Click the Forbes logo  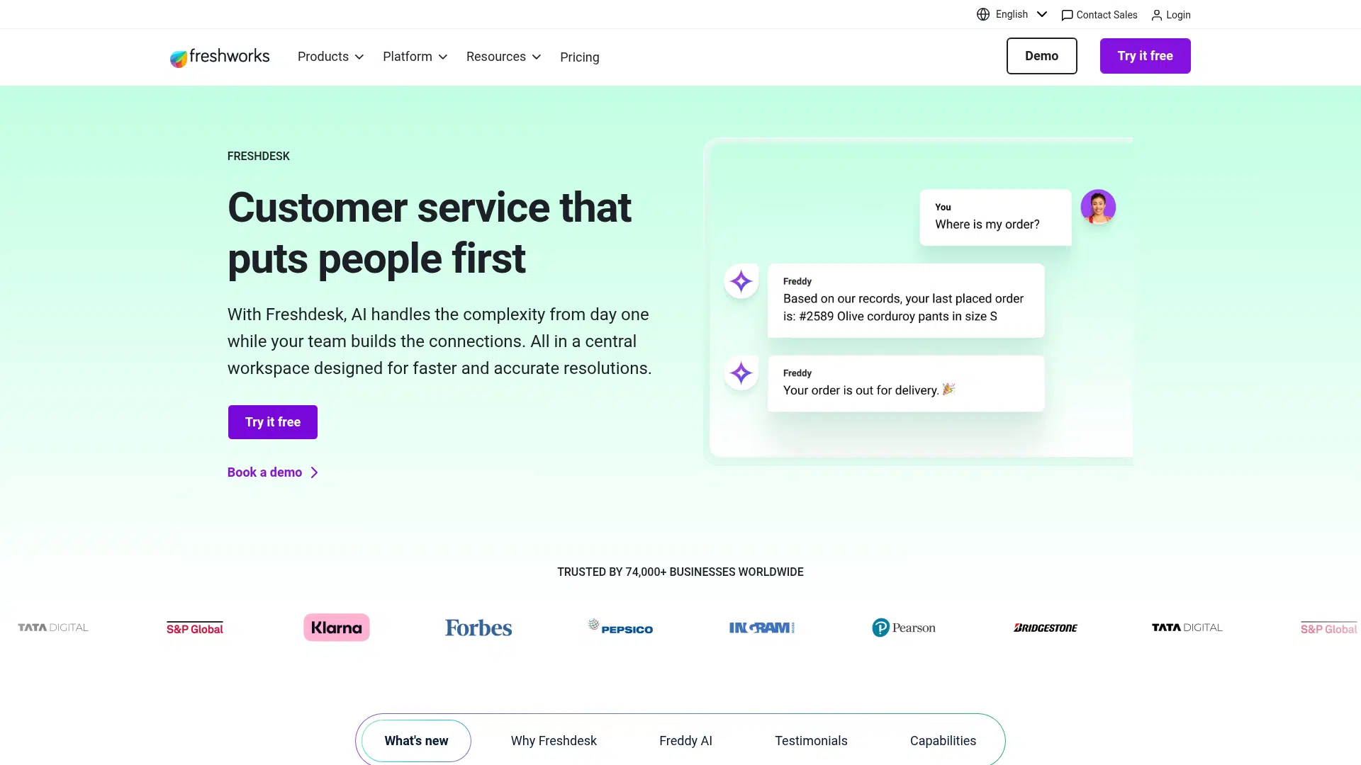[478, 628]
